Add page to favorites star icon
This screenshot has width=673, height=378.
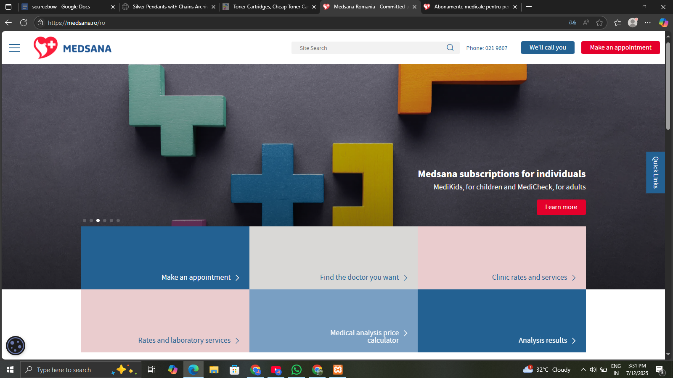coord(599,23)
